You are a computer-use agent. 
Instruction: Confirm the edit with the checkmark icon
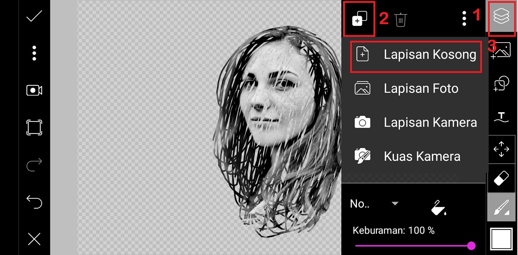(x=34, y=16)
